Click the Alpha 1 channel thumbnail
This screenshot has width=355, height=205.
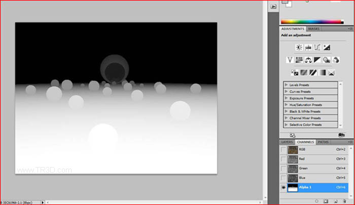pyautogui.click(x=293, y=188)
